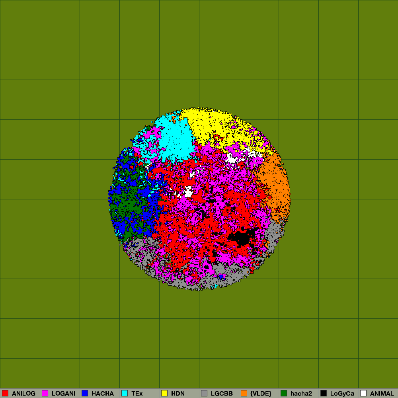This screenshot has width=398, height=398.
Task: Click the orange {VLDE} legend swatch
Action: 244,393
